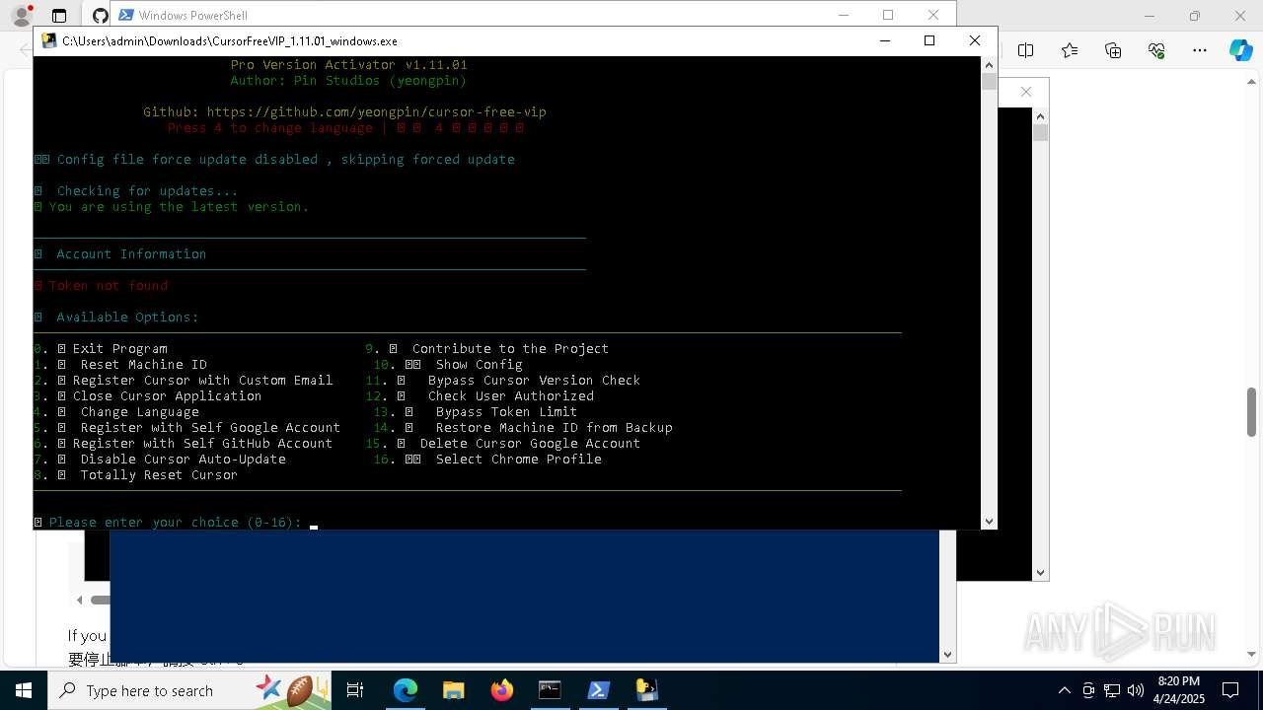Open Edge tab actions menu icon
This screenshot has height=710, width=1263.
pyautogui.click(x=59, y=16)
